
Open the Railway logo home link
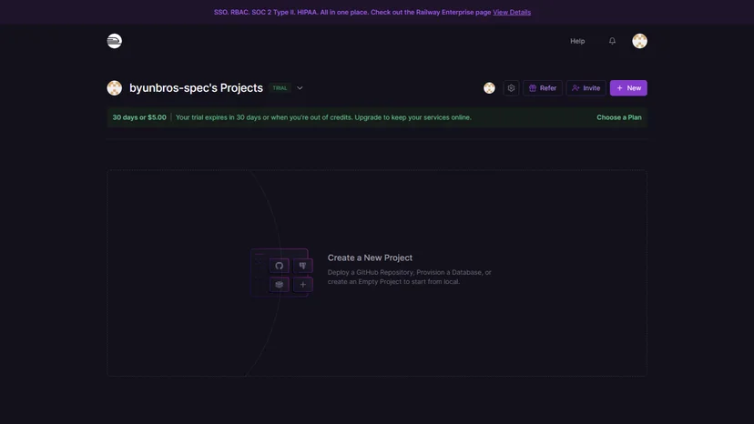(x=115, y=41)
